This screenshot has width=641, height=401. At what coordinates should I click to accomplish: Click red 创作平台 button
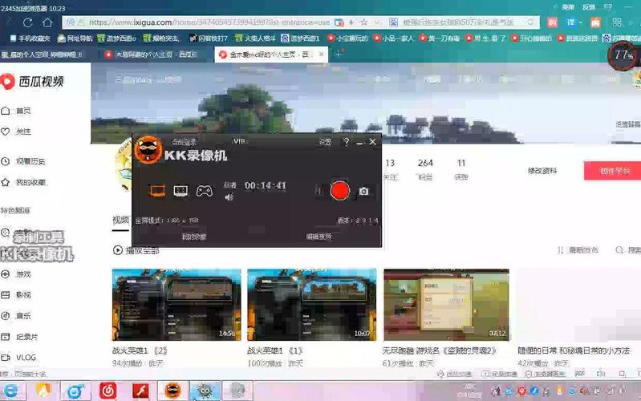(615, 171)
